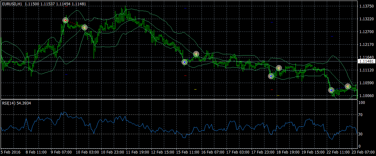This screenshot has height=156, width=376.
Task: Click the current price label 1.11481 on axis
Action: (366, 61)
